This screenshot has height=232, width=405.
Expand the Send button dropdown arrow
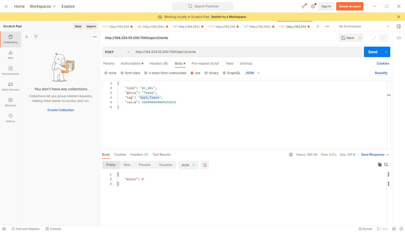(x=386, y=52)
